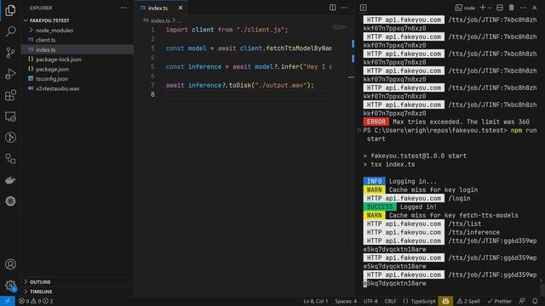Expand the node_modules folder
Screen dimensions: 545x306
(x=54, y=31)
